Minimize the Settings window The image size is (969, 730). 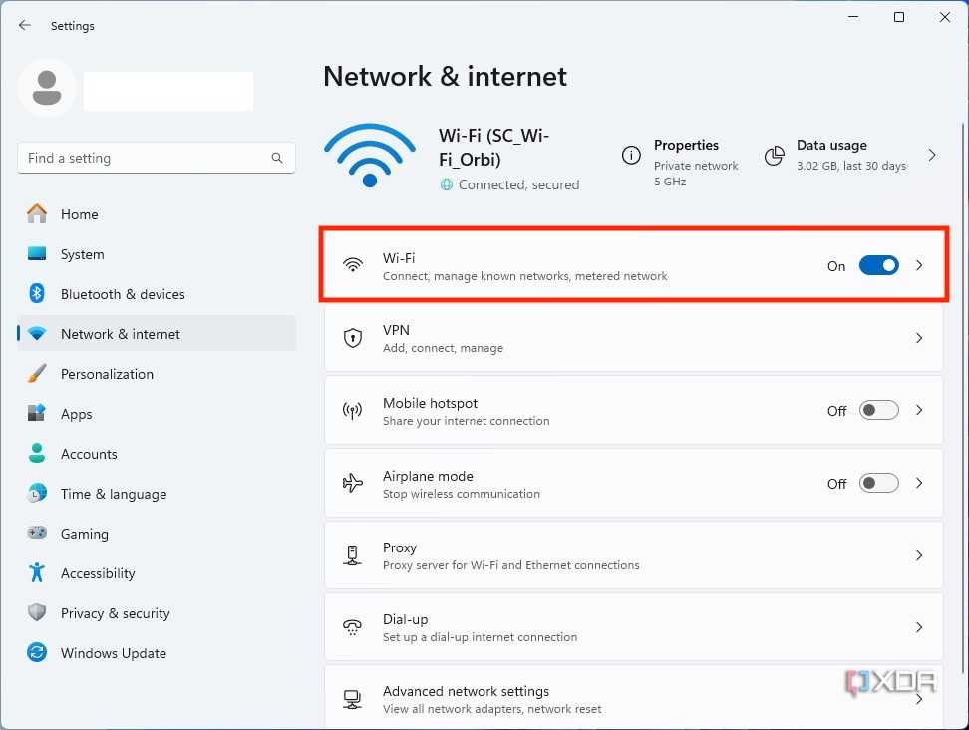[x=853, y=17]
